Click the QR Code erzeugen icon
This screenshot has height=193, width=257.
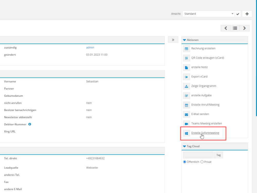186,58
